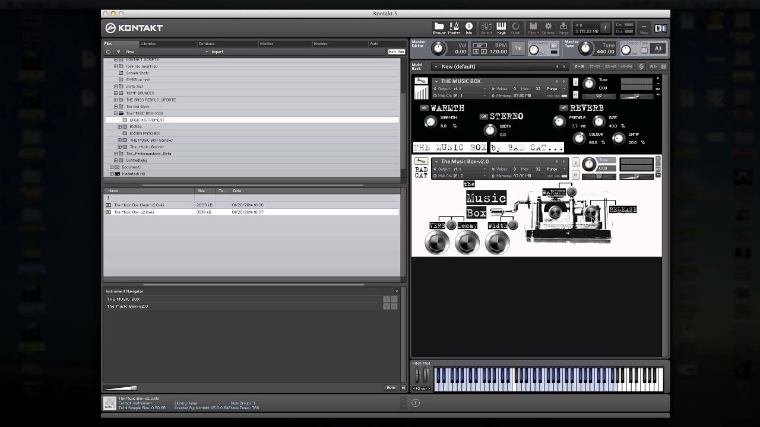The image size is (760, 427).
Task: Open the View dropdown in browser
Action: tap(166, 52)
